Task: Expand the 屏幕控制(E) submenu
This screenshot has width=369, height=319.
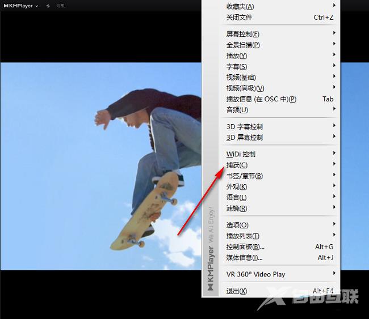Action: point(243,34)
